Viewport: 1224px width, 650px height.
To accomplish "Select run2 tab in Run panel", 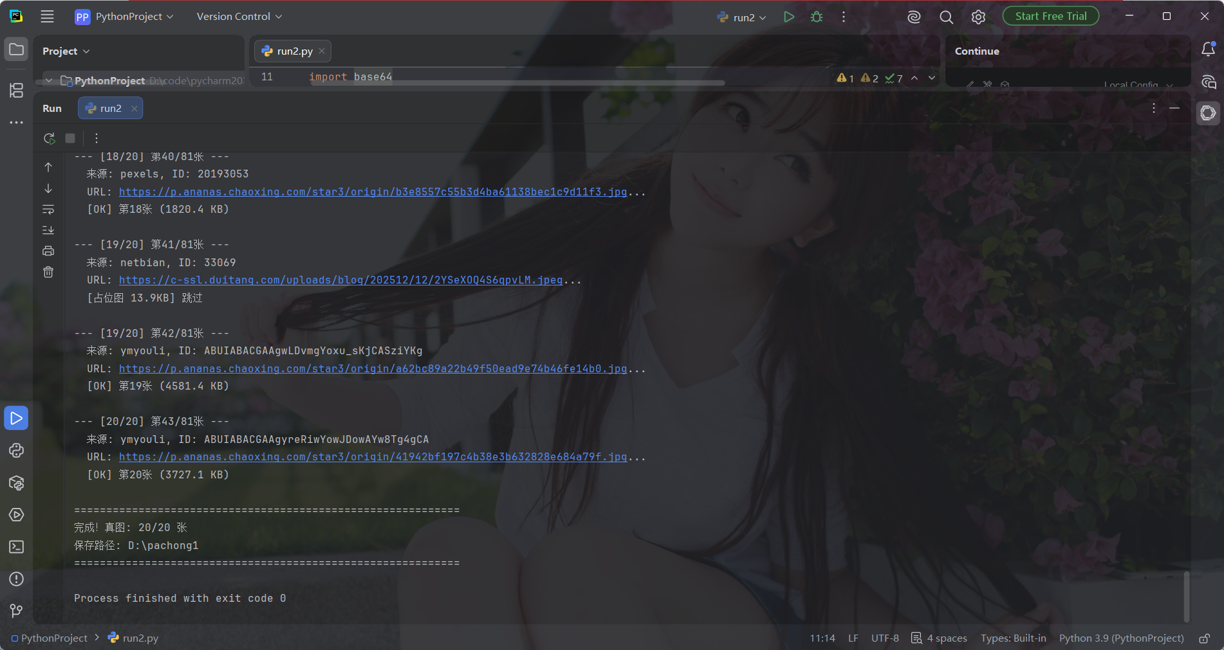I will 110,108.
